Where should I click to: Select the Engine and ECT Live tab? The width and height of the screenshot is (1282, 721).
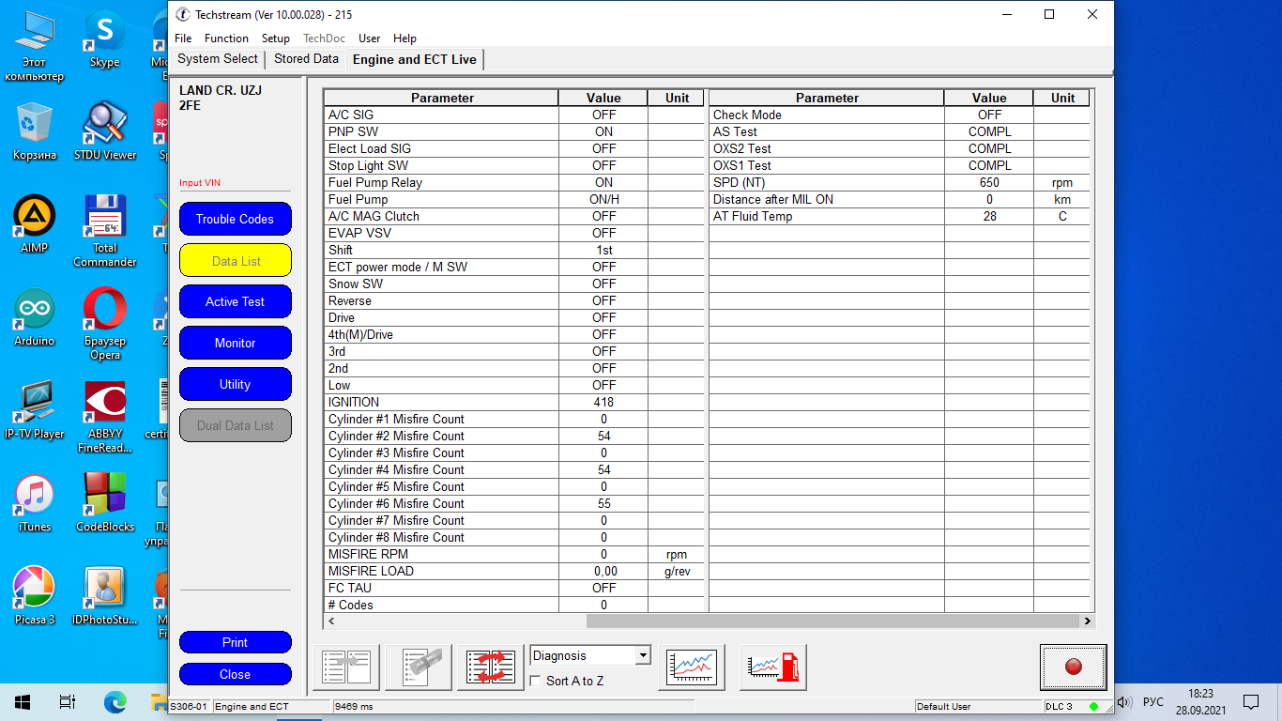point(414,59)
